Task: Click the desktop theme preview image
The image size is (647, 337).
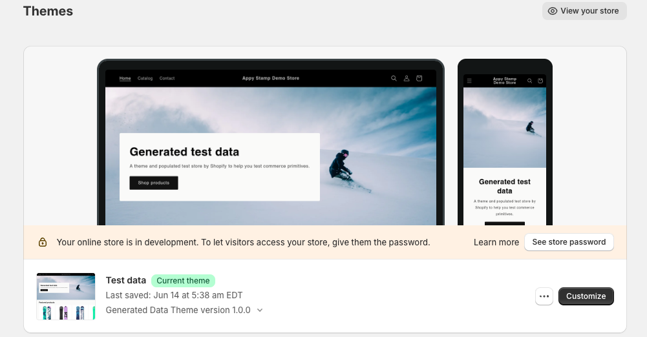Action: coord(271,143)
